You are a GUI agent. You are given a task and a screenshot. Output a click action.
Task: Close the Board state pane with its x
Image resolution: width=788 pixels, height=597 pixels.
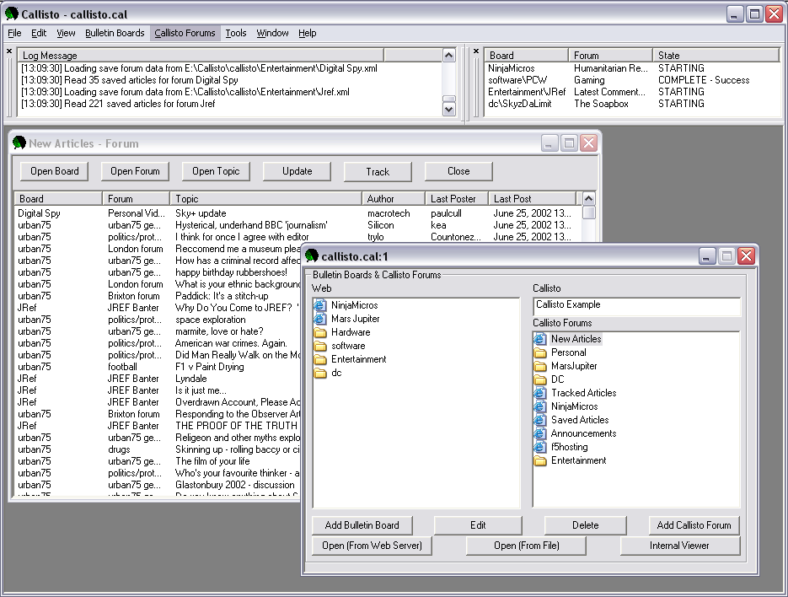coord(476,51)
